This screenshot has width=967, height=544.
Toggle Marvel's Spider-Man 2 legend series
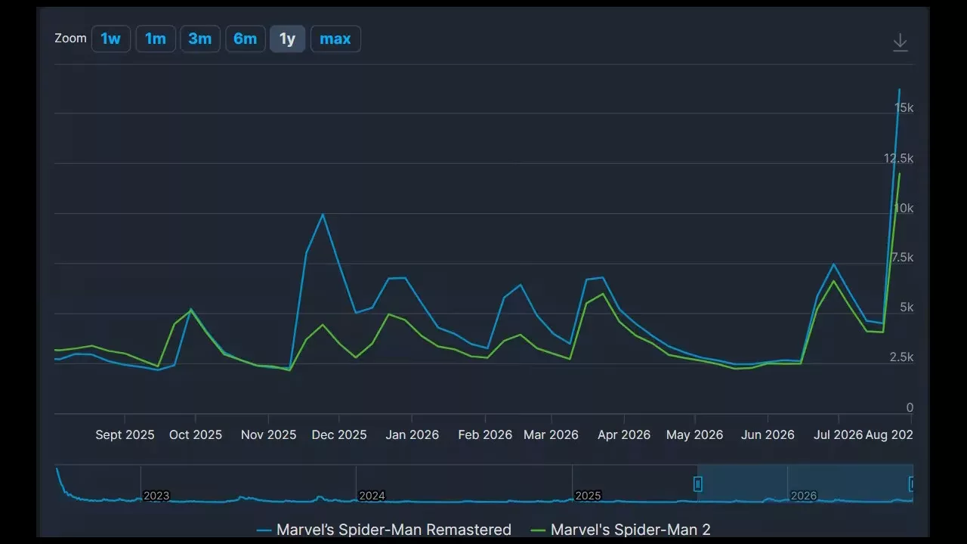(621, 530)
